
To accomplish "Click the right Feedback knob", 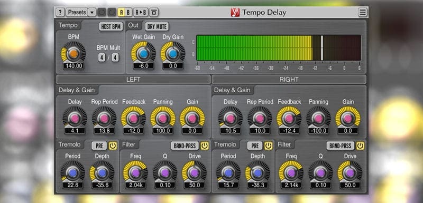I will tap(289, 118).
